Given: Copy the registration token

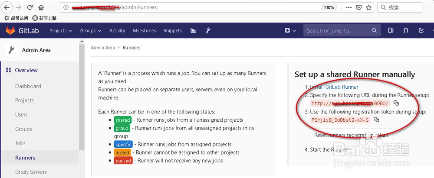Looking at the screenshot, I should tap(376, 120).
